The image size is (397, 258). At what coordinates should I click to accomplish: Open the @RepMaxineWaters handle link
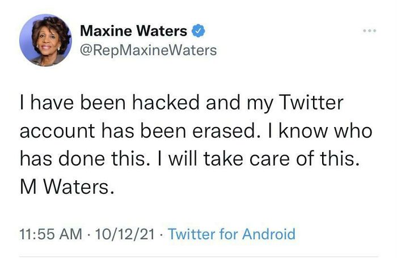pyautogui.click(x=148, y=50)
